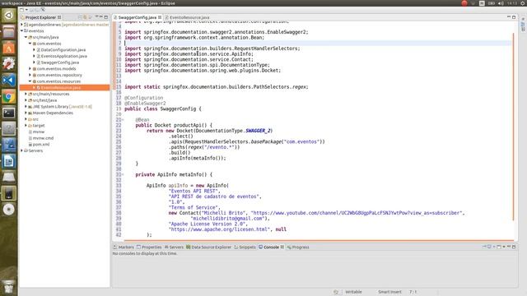The image size is (527, 296).
Task: Open the Properties view tab
Action: (149, 247)
